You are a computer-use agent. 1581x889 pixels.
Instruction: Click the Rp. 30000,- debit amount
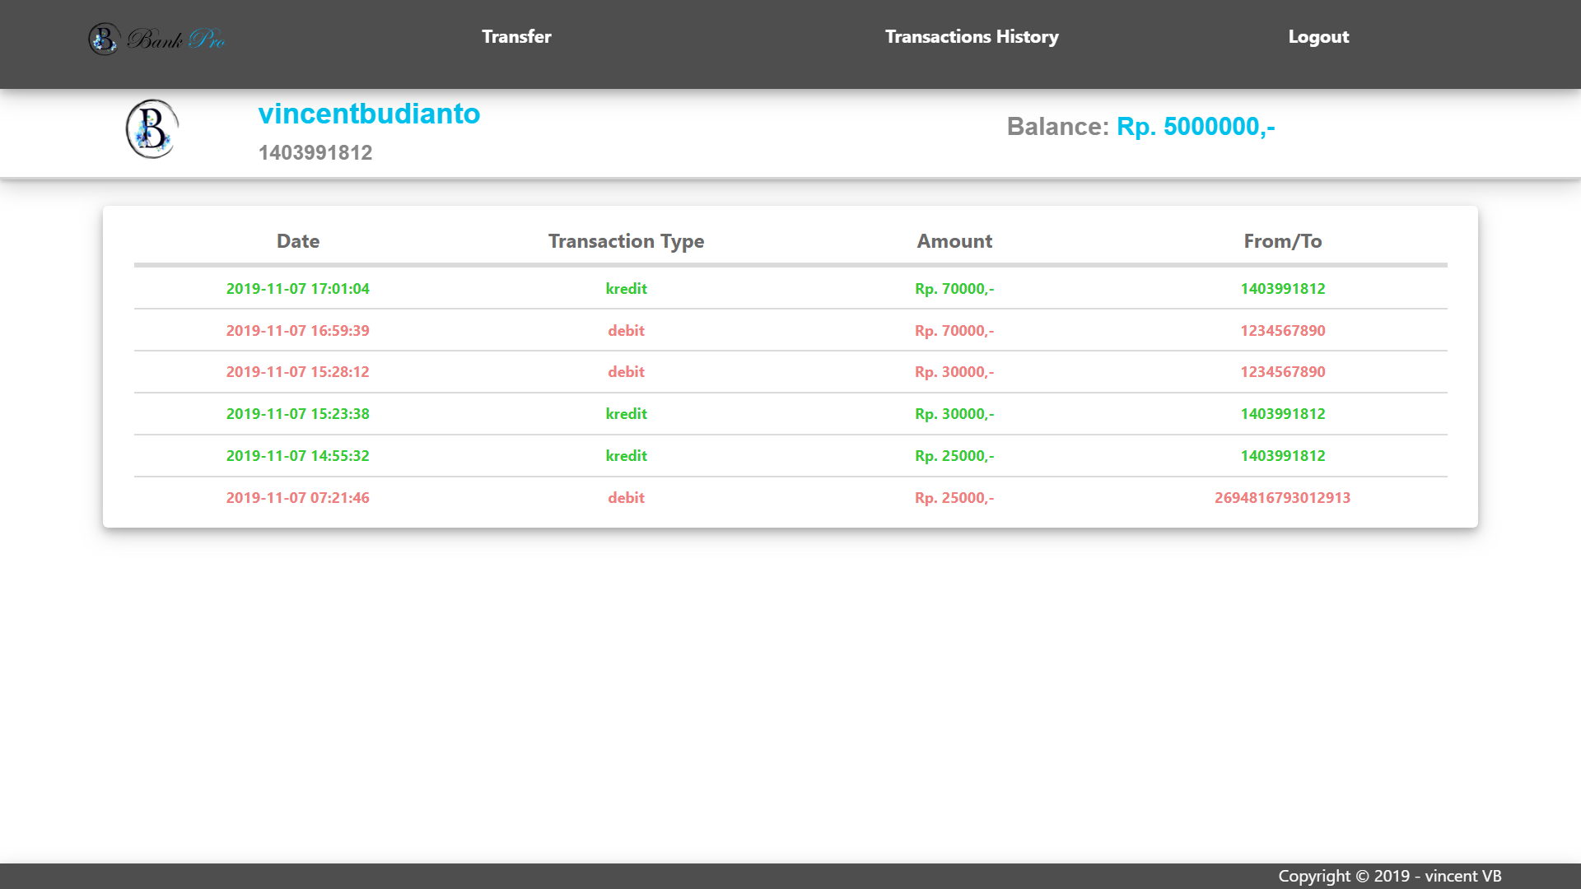[x=954, y=372]
